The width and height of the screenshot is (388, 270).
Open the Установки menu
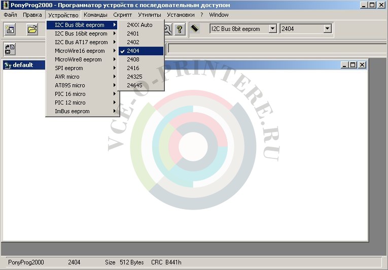[x=181, y=15]
